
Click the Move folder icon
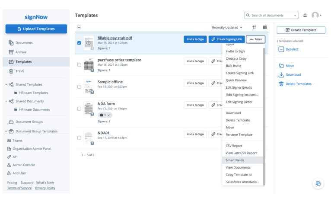click(281, 66)
